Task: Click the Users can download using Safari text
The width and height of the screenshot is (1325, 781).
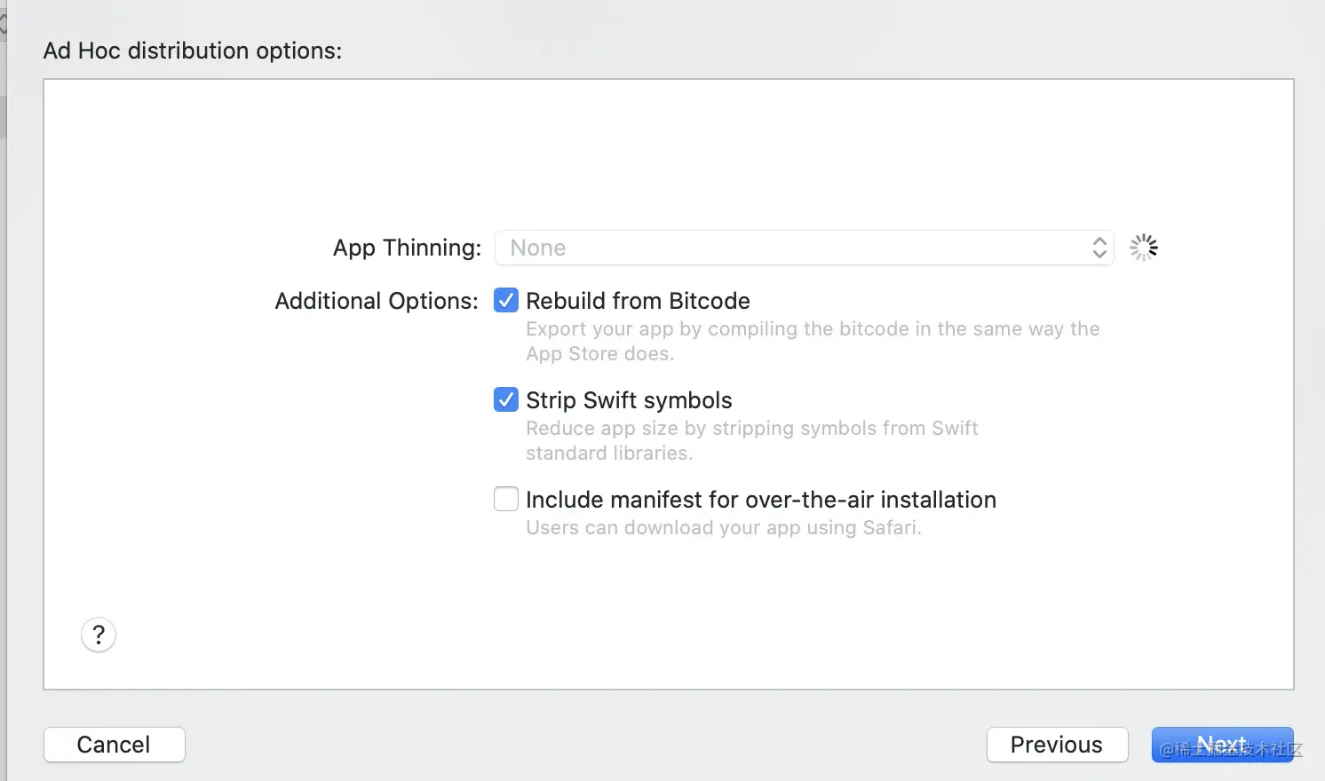Action: tap(723, 528)
